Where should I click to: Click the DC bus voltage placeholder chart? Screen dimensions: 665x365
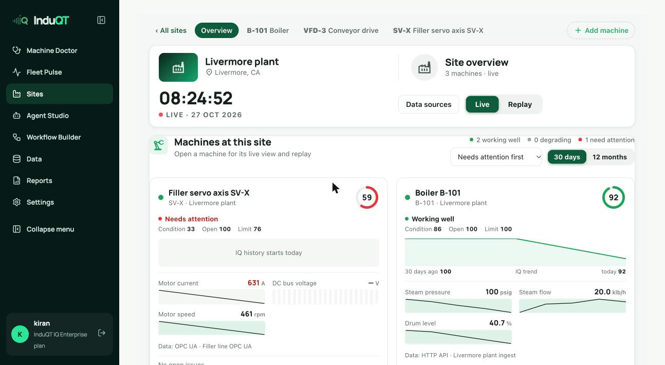325,297
